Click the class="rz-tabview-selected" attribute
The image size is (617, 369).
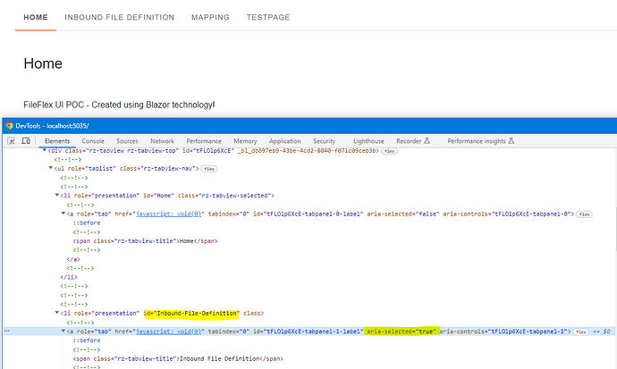(224, 196)
